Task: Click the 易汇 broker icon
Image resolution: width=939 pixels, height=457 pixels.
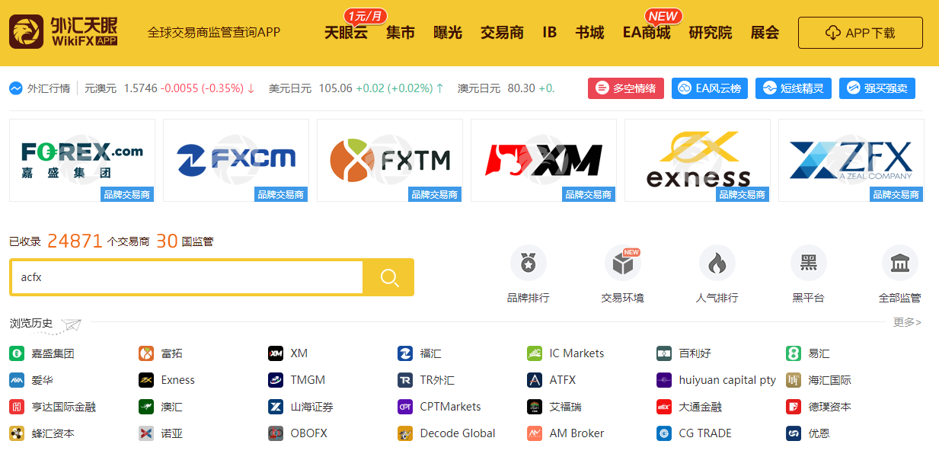Action: [x=794, y=353]
